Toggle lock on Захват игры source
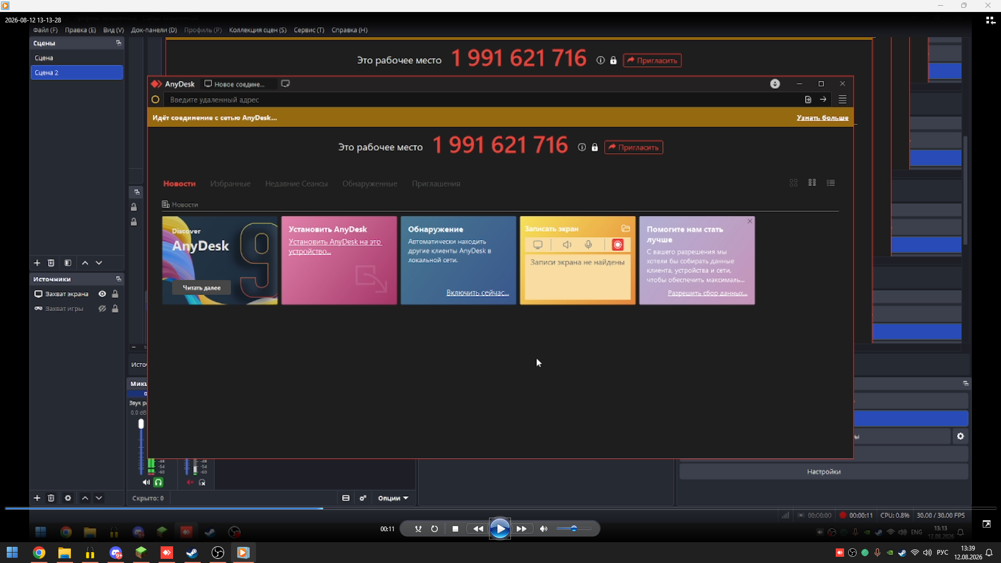The image size is (1001, 563). 115,309
